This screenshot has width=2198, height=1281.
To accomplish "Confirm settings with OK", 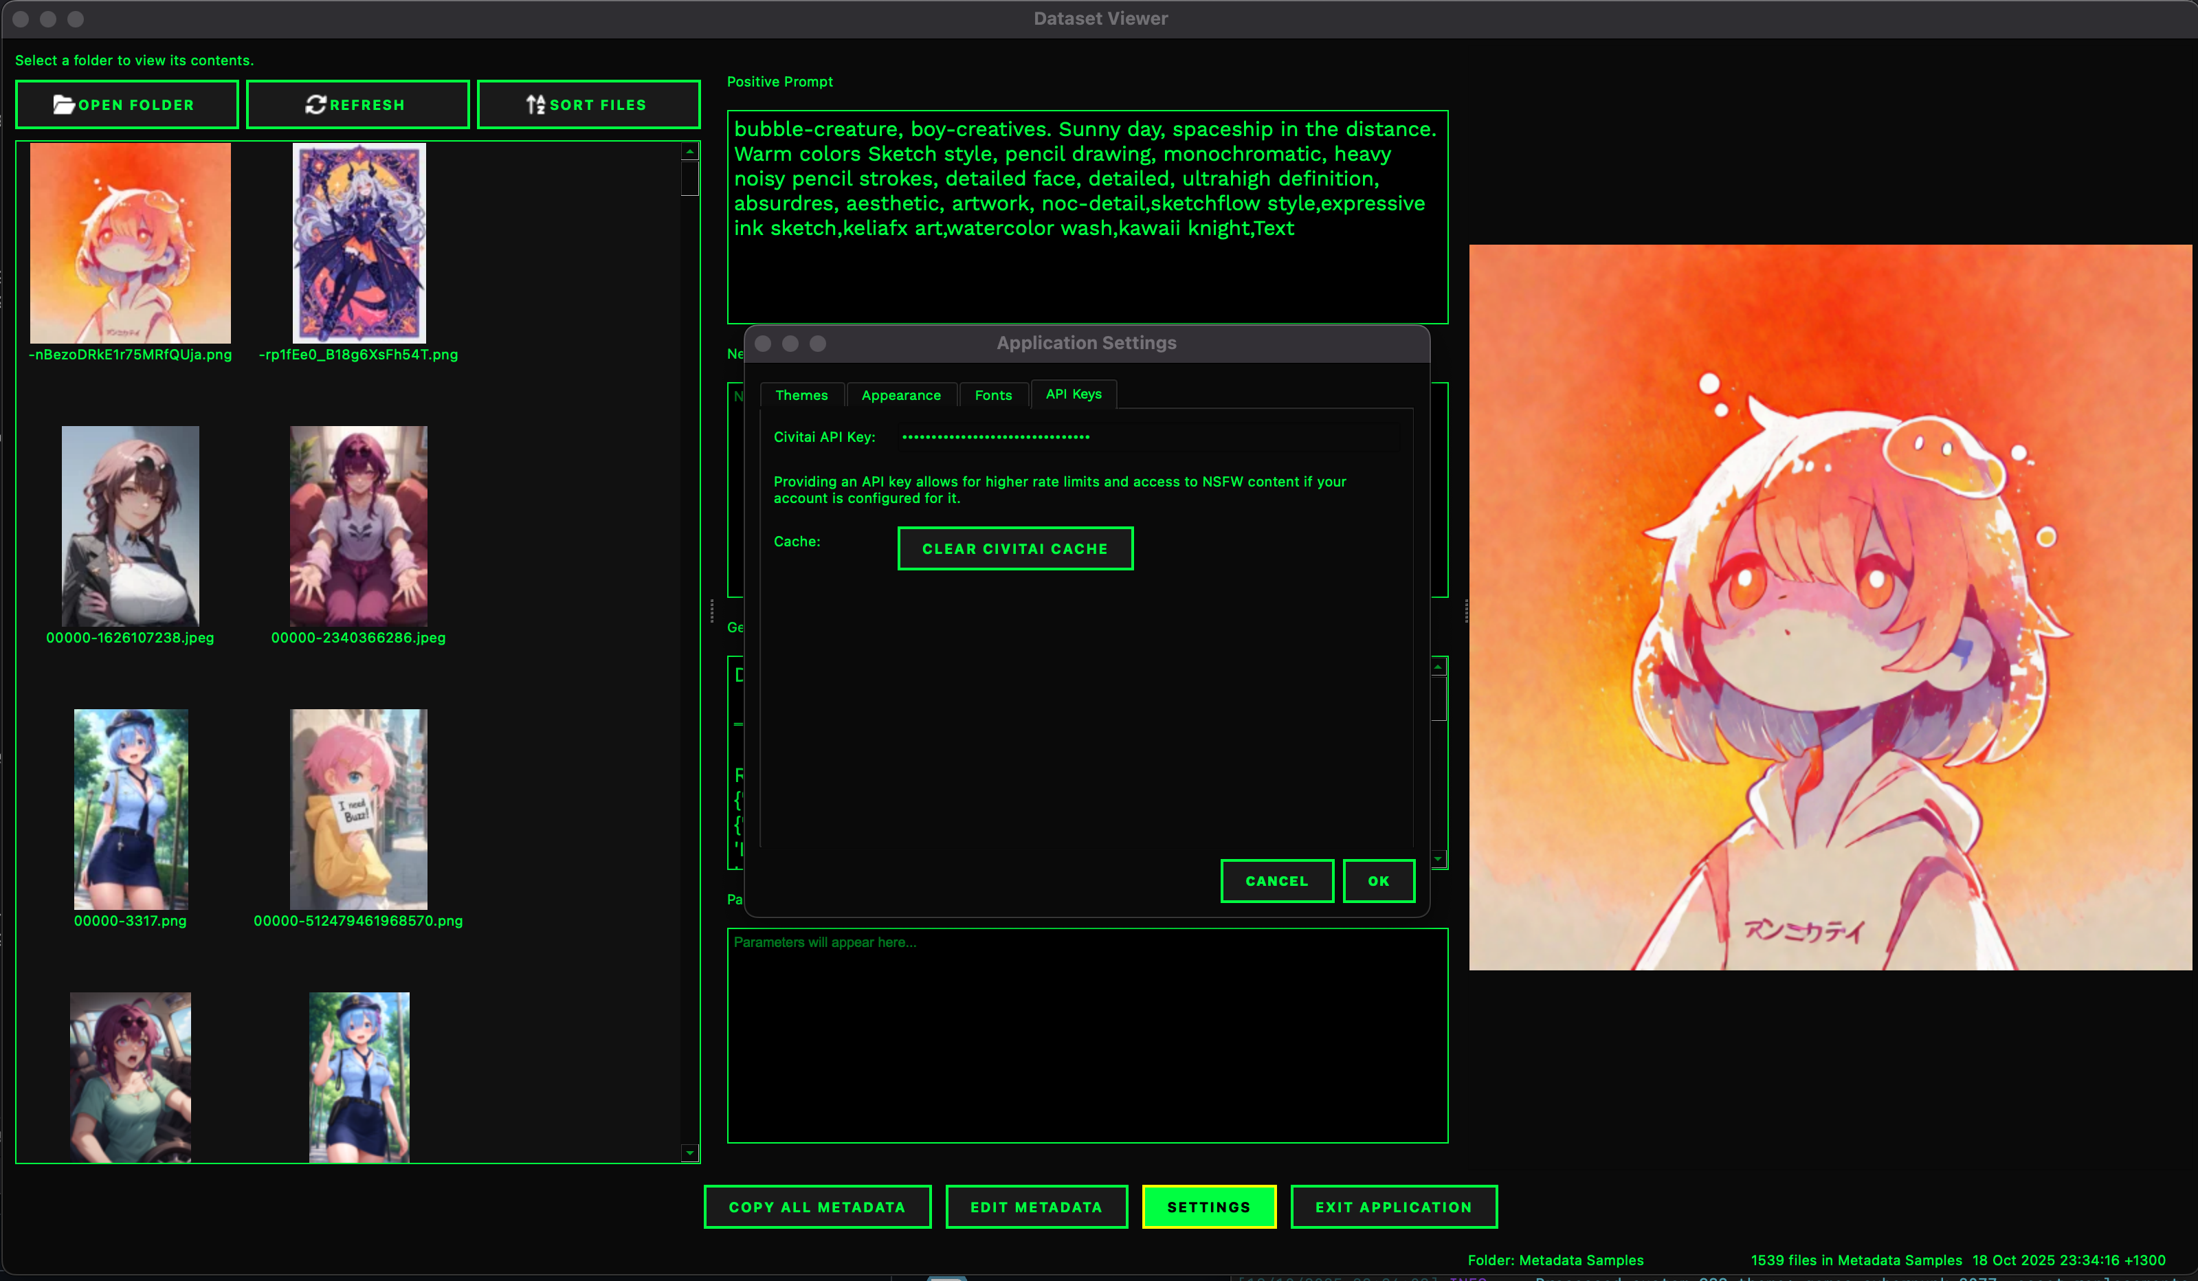I will pos(1377,881).
